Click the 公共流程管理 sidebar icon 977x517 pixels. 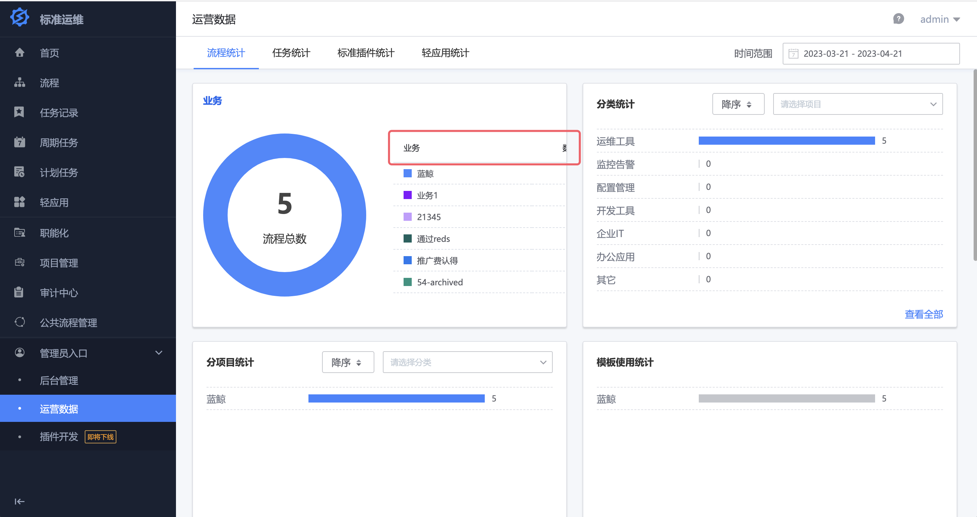pyautogui.click(x=19, y=322)
